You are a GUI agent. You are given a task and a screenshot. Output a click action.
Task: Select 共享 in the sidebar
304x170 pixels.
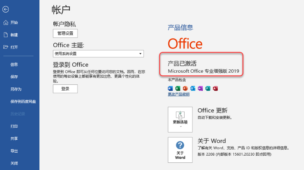pos(14,139)
